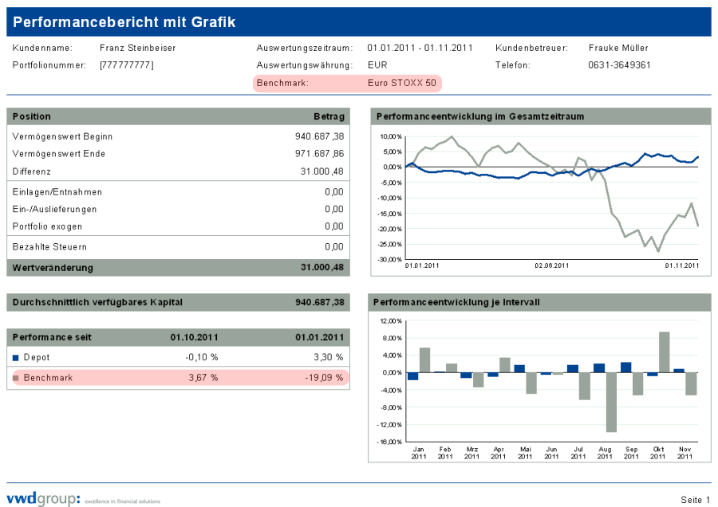The height and width of the screenshot is (507, 718).
Task: Click the 01.10.2011 performance column header
Action: 194,337
